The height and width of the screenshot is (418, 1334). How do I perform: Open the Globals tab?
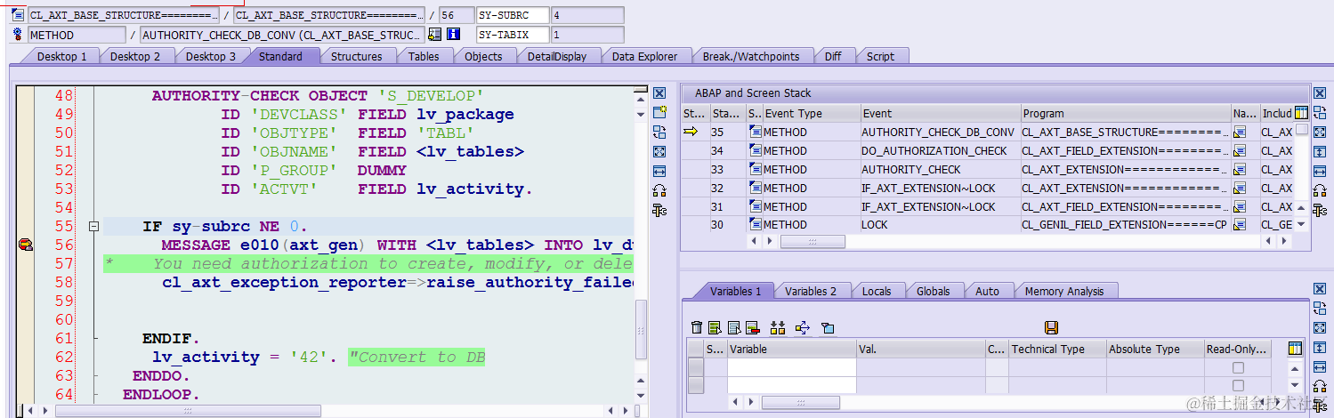tap(933, 291)
